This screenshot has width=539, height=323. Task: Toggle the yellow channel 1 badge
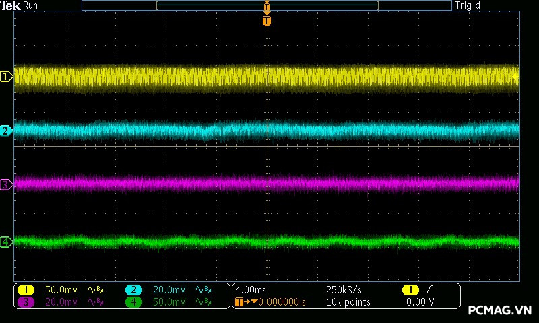click(x=26, y=290)
